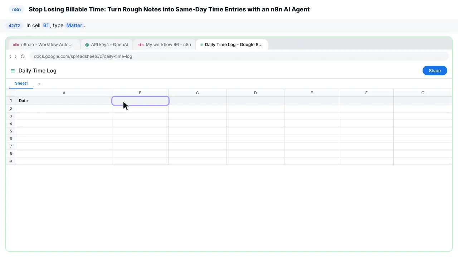Select row 6 header
Screen dimensions: 458x257
11,138
